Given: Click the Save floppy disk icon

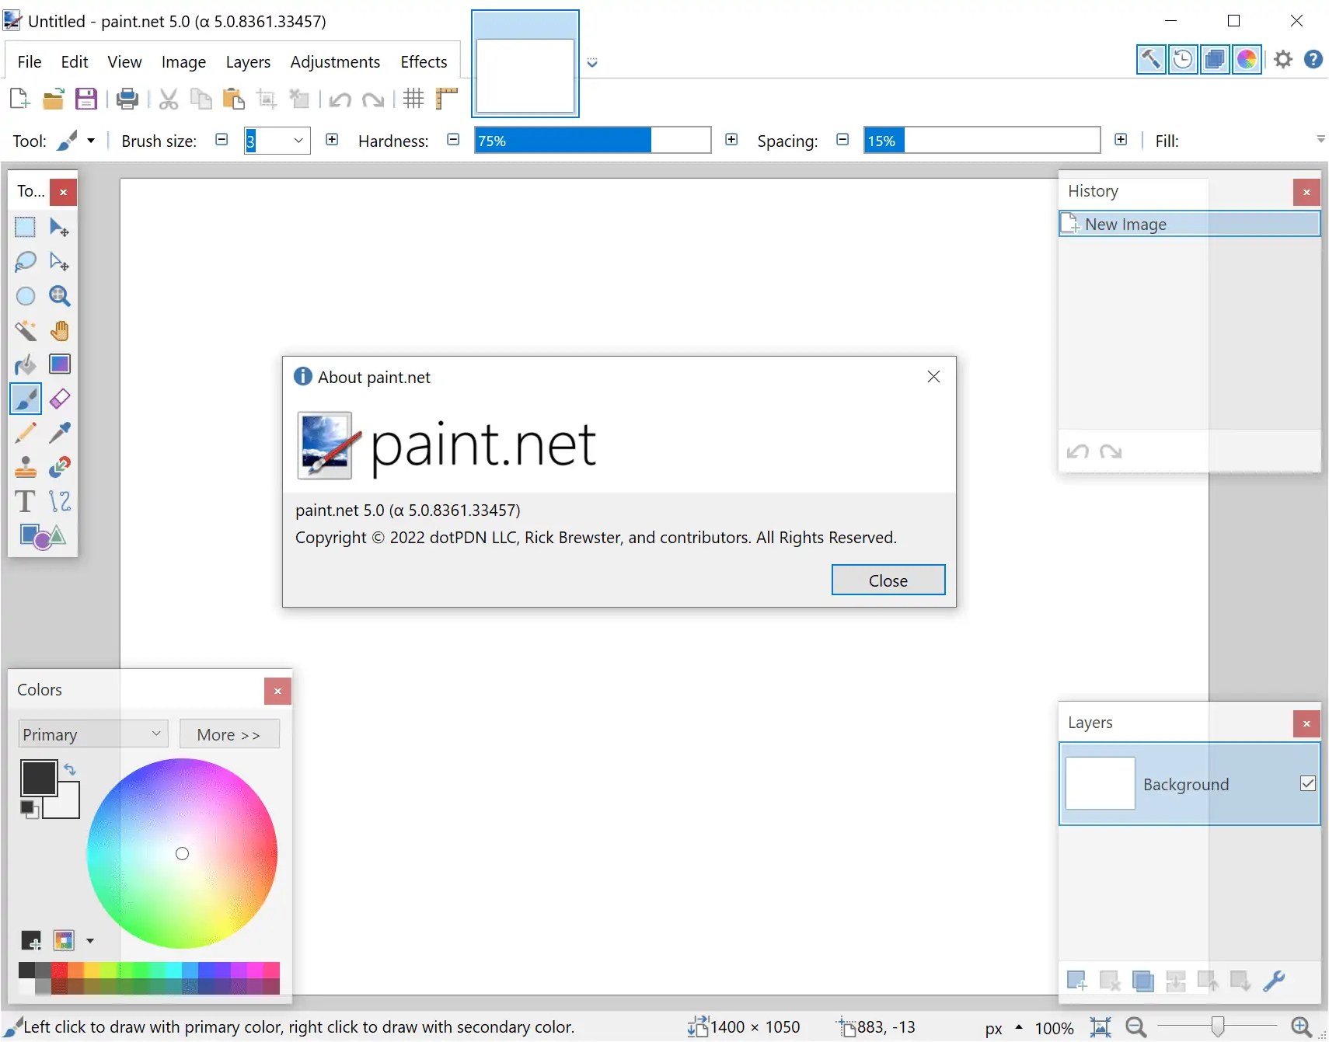Looking at the screenshot, I should (x=85, y=99).
